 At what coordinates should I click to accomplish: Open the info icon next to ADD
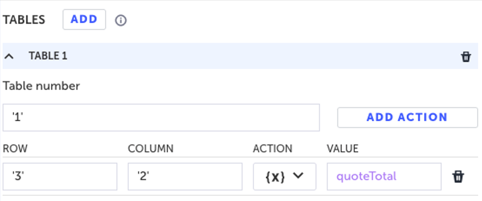tap(120, 21)
